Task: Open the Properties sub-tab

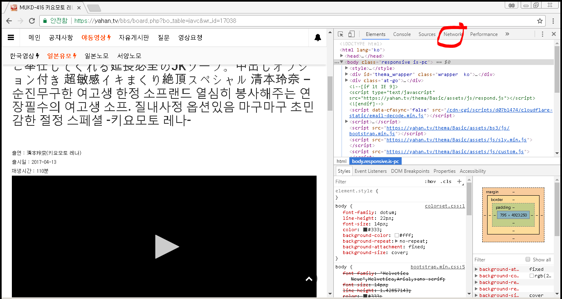Action: point(445,171)
